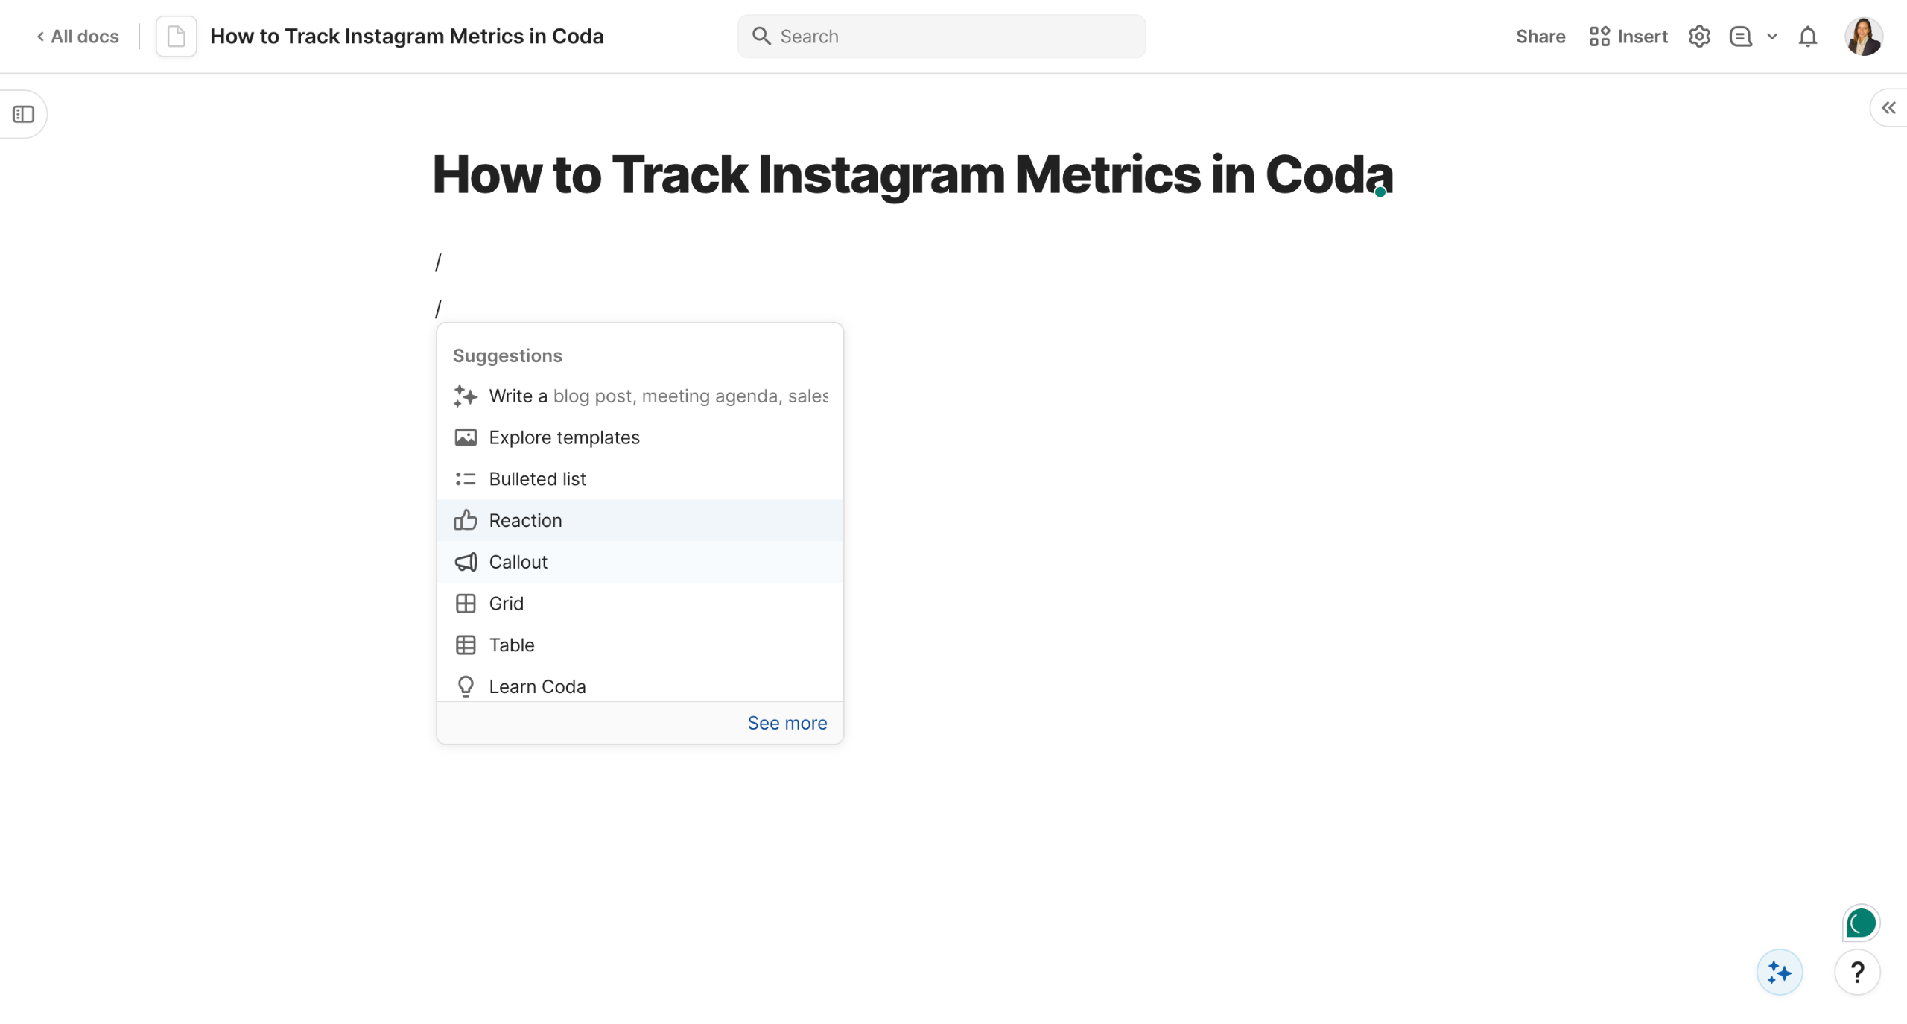
Task: Click the doc page icon beside title
Action: [176, 37]
